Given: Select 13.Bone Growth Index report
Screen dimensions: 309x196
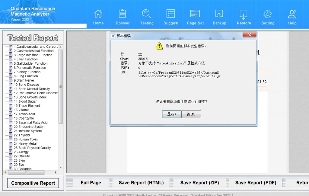Looking at the screenshot, I should [30, 97].
